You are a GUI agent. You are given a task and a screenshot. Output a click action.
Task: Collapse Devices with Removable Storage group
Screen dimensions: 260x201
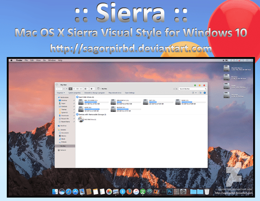77,114
